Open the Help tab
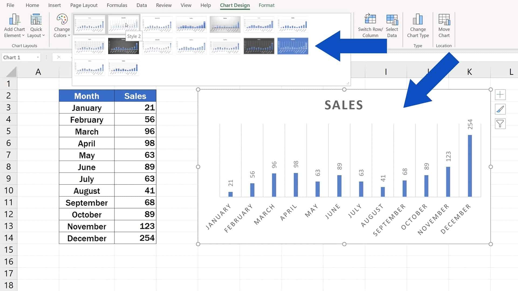Viewport: 518px width, 291px height. 206,5
